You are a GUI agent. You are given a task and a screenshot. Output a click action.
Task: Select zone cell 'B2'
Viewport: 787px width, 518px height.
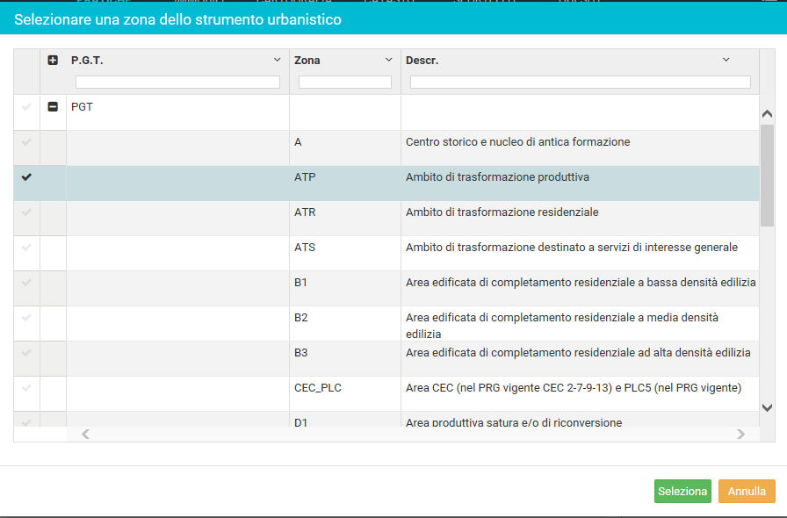click(x=300, y=318)
